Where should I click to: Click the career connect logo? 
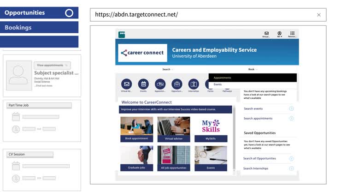point(143,53)
